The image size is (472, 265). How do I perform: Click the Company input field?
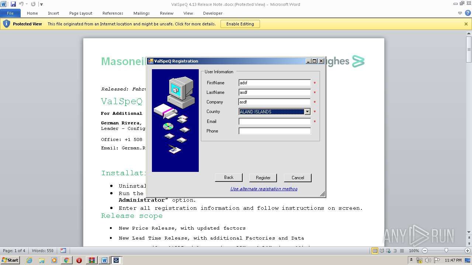pyautogui.click(x=275, y=102)
